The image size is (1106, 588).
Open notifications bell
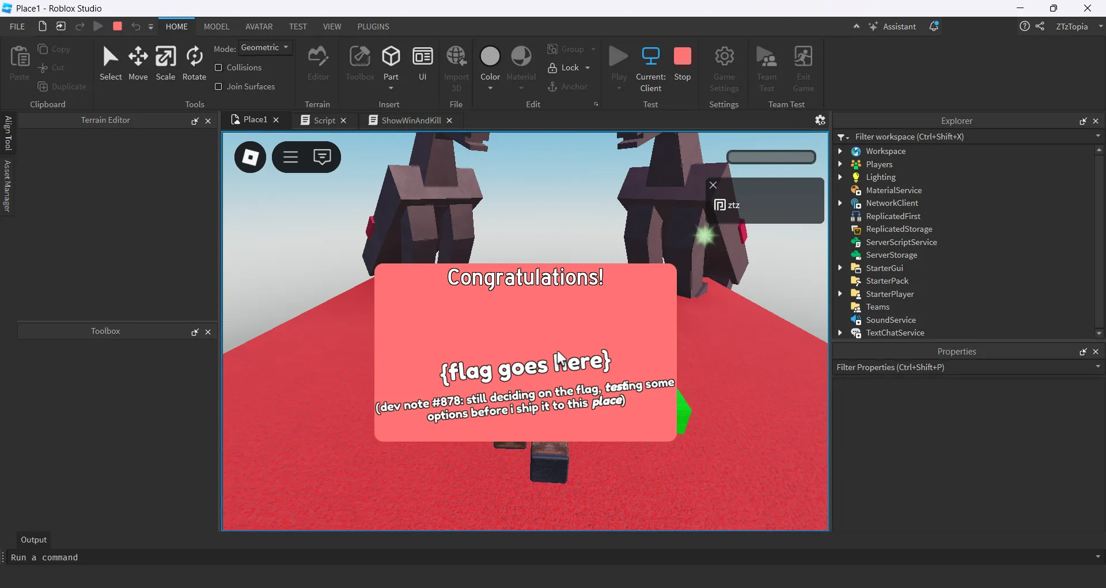934,27
